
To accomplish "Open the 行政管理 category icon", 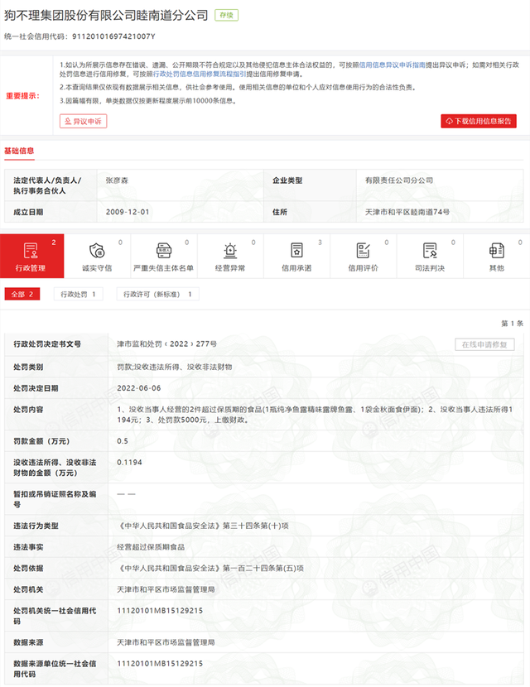I will tap(31, 251).
